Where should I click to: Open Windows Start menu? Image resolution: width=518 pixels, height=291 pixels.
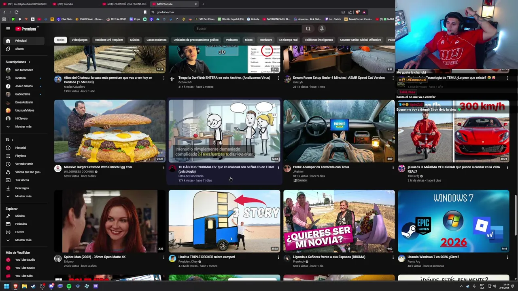coord(6,286)
